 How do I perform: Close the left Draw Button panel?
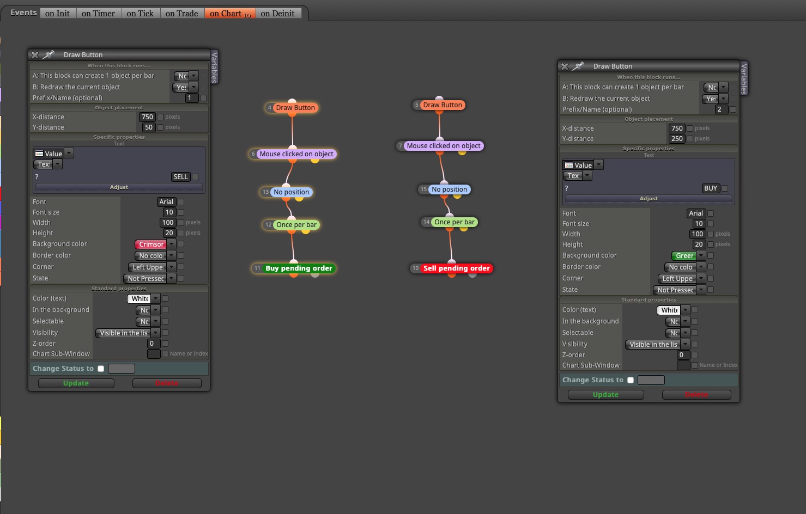[x=35, y=55]
